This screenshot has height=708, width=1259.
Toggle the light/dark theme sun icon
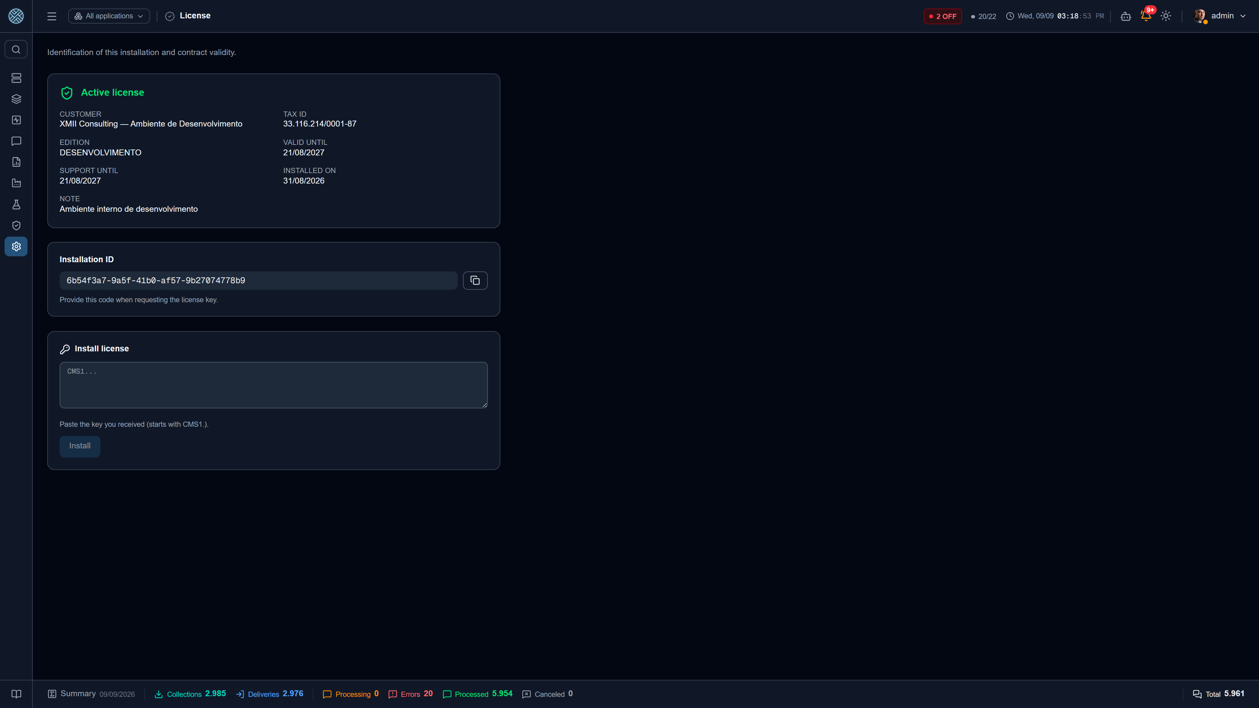[1166, 16]
